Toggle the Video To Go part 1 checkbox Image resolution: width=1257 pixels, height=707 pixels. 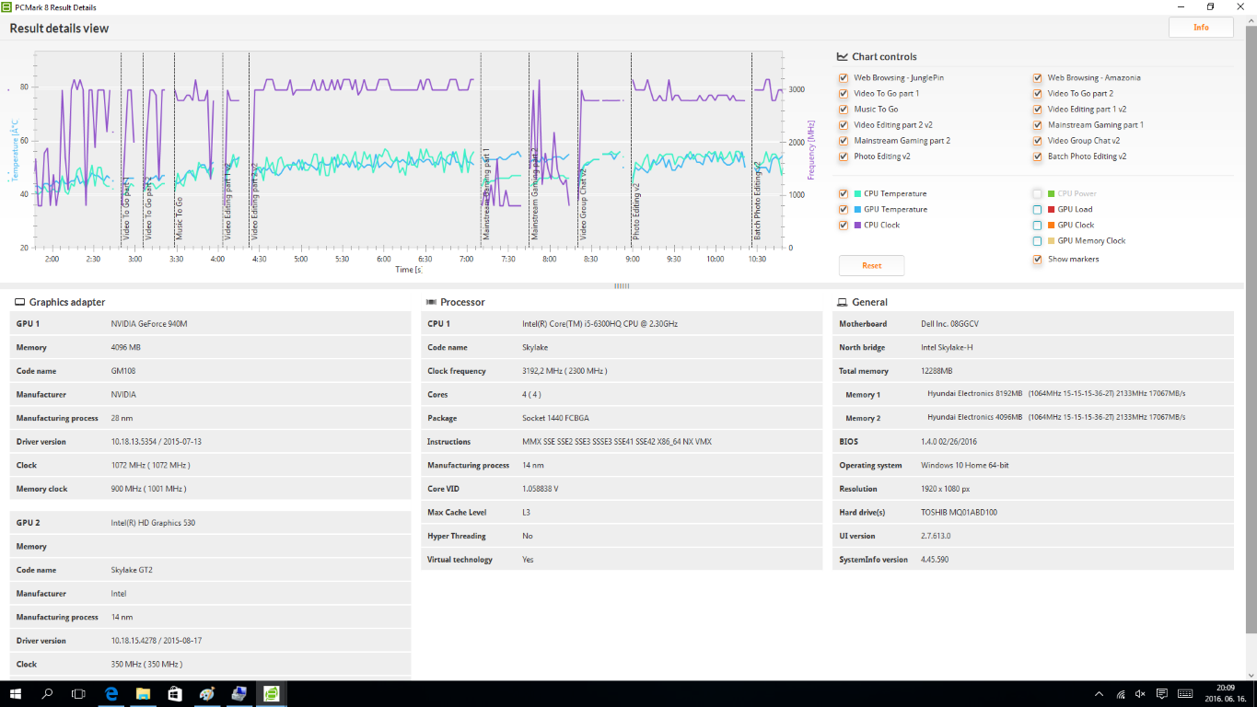pos(844,94)
